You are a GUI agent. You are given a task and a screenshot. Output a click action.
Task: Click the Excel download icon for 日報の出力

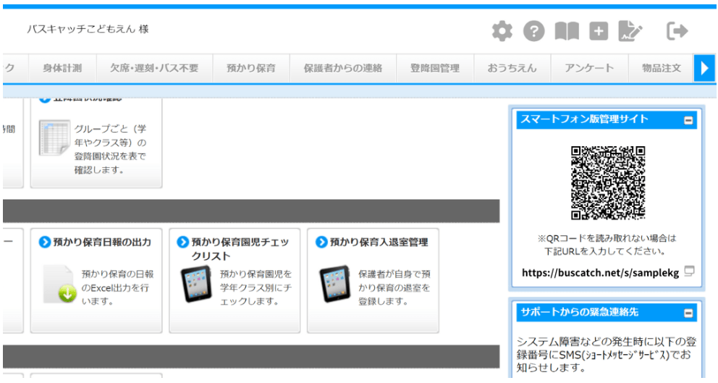(x=58, y=284)
